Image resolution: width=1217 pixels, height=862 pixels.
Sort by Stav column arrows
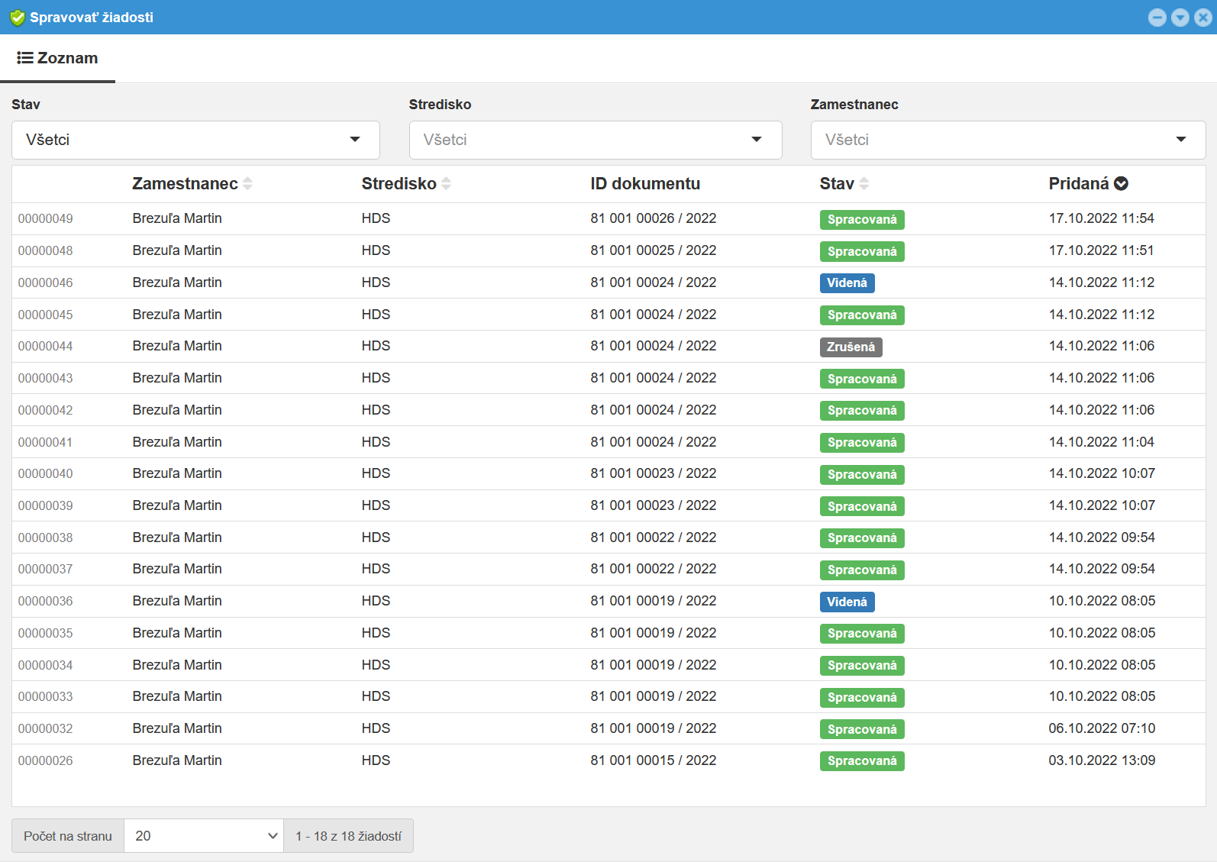point(864,184)
